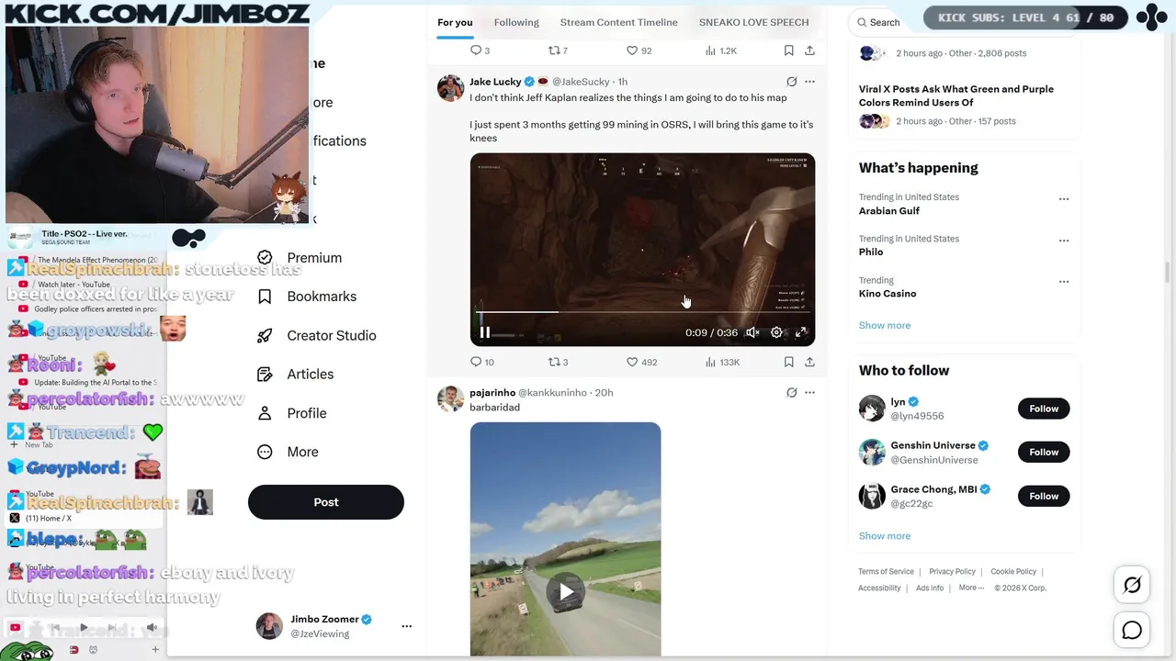The image size is (1176, 661).
Task: Open the Cookie Policy link
Action: (x=1013, y=572)
